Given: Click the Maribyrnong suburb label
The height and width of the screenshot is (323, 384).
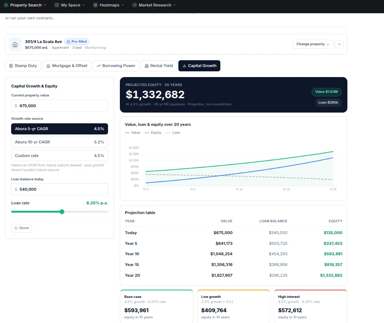Looking at the screenshot, I should click(95, 48).
